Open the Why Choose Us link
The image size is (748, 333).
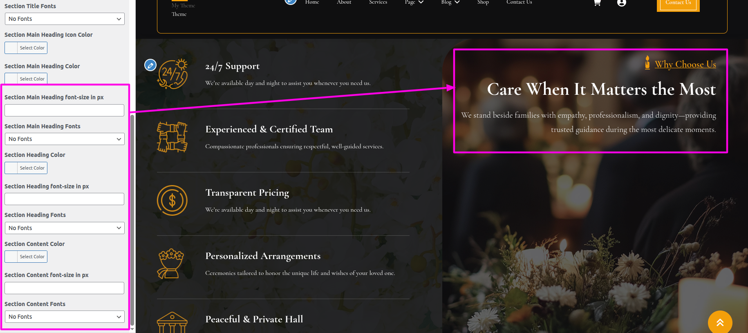click(x=685, y=64)
